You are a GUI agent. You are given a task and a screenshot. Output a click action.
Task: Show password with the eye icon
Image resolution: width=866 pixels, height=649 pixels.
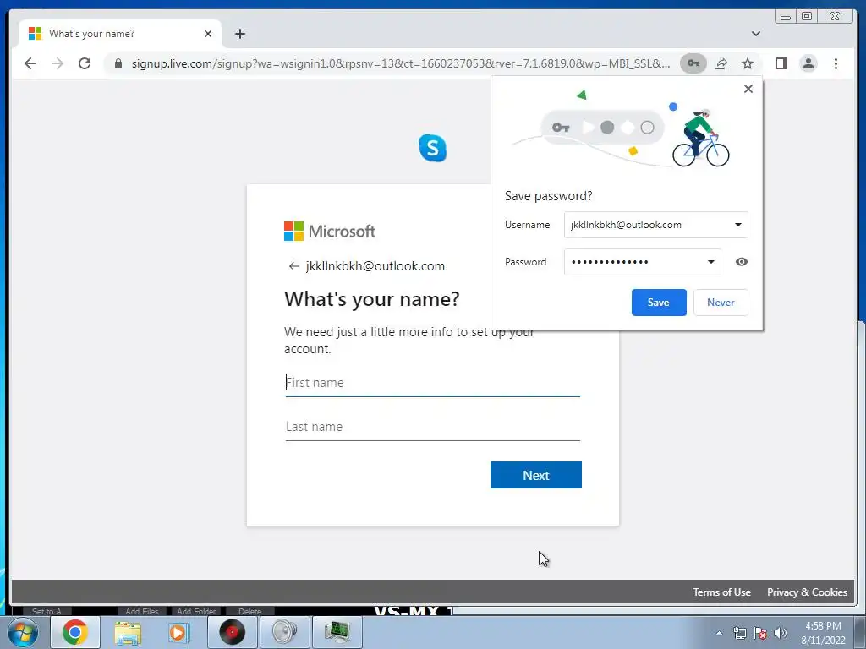tap(741, 262)
